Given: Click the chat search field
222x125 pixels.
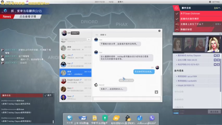Looking at the screenshot, I should [74, 39].
